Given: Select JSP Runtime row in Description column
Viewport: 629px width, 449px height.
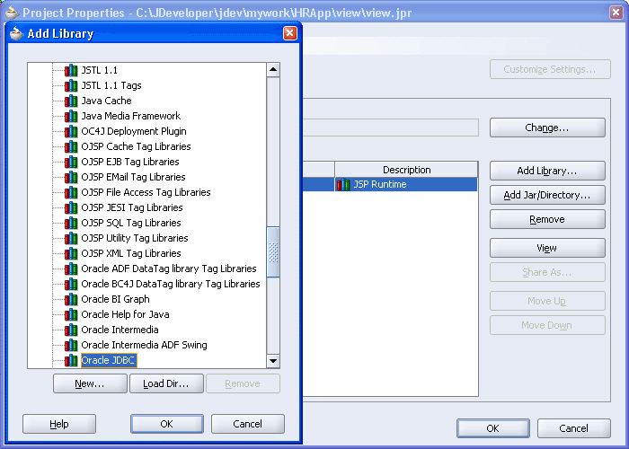Looking at the screenshot, I should tap(406, 184).
